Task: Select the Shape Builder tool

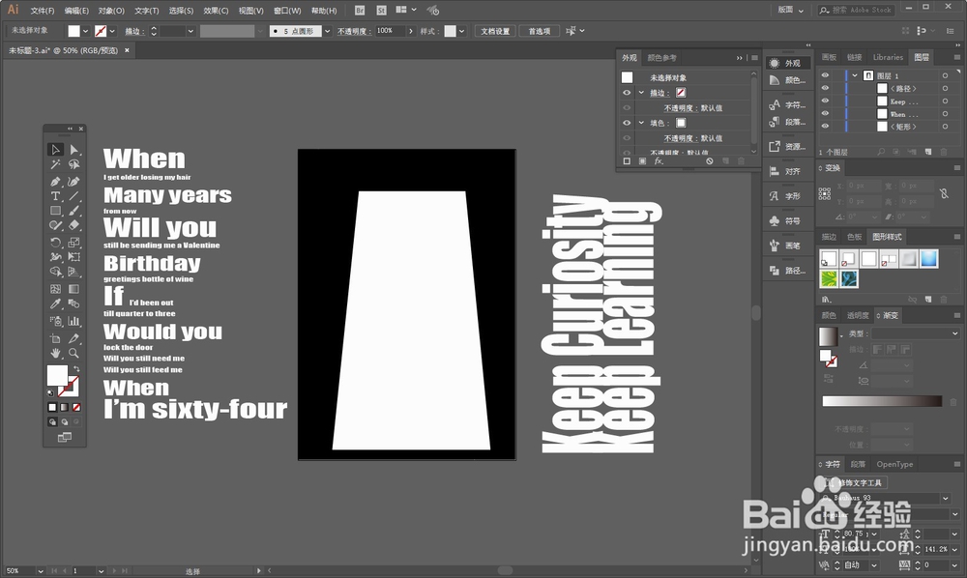Action: click(x=55, y=272)
